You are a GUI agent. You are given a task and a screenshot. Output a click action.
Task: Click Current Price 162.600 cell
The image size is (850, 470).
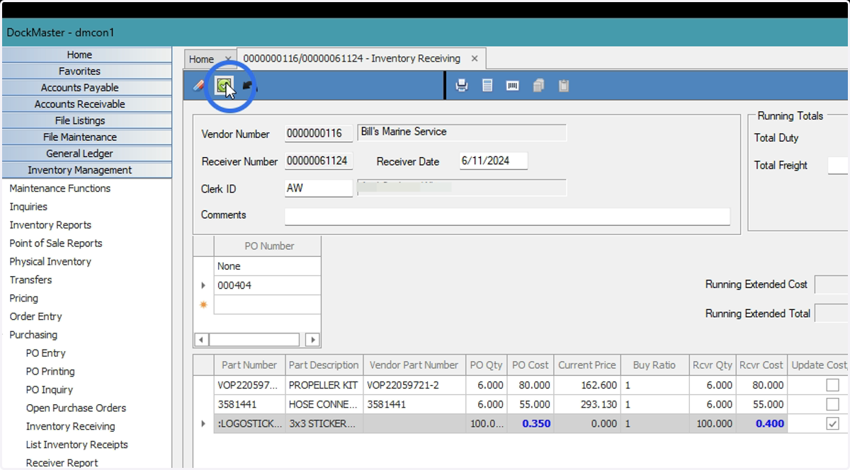click(x=586, y=385)
